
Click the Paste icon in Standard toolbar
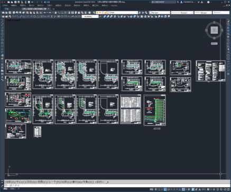(x=34, y=13)
